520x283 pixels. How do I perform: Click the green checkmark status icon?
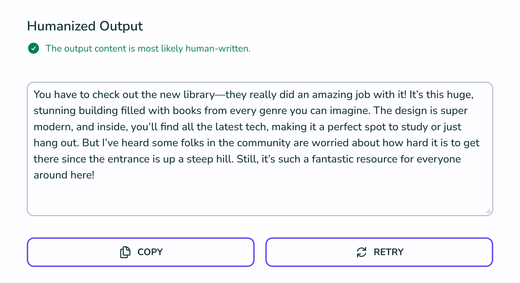point(34,48)
